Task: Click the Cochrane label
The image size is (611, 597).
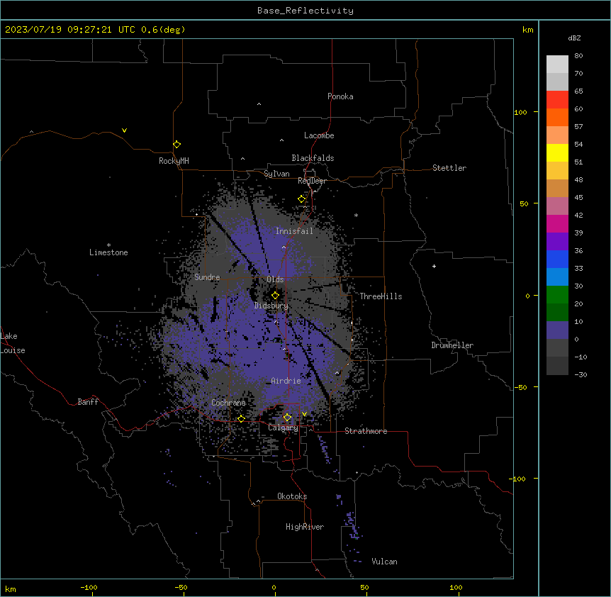Action: pos(228,403)
